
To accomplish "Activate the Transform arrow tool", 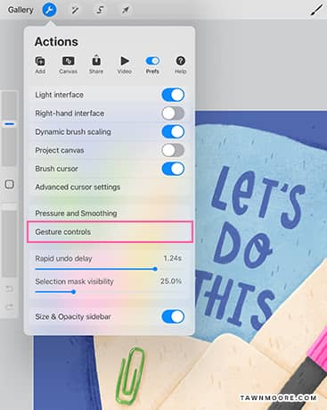I will click(x=125, y=10).
